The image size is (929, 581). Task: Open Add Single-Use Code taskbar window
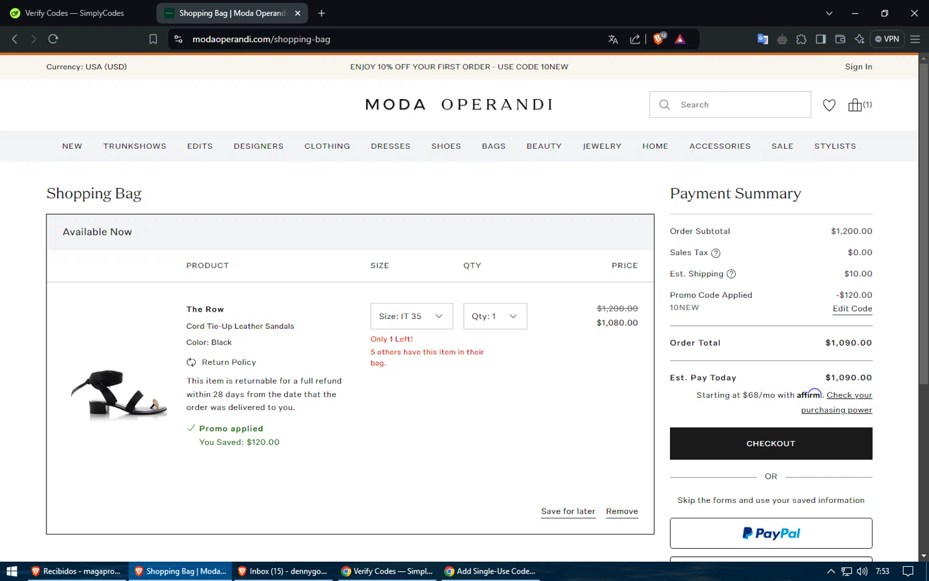pos(489,571)
